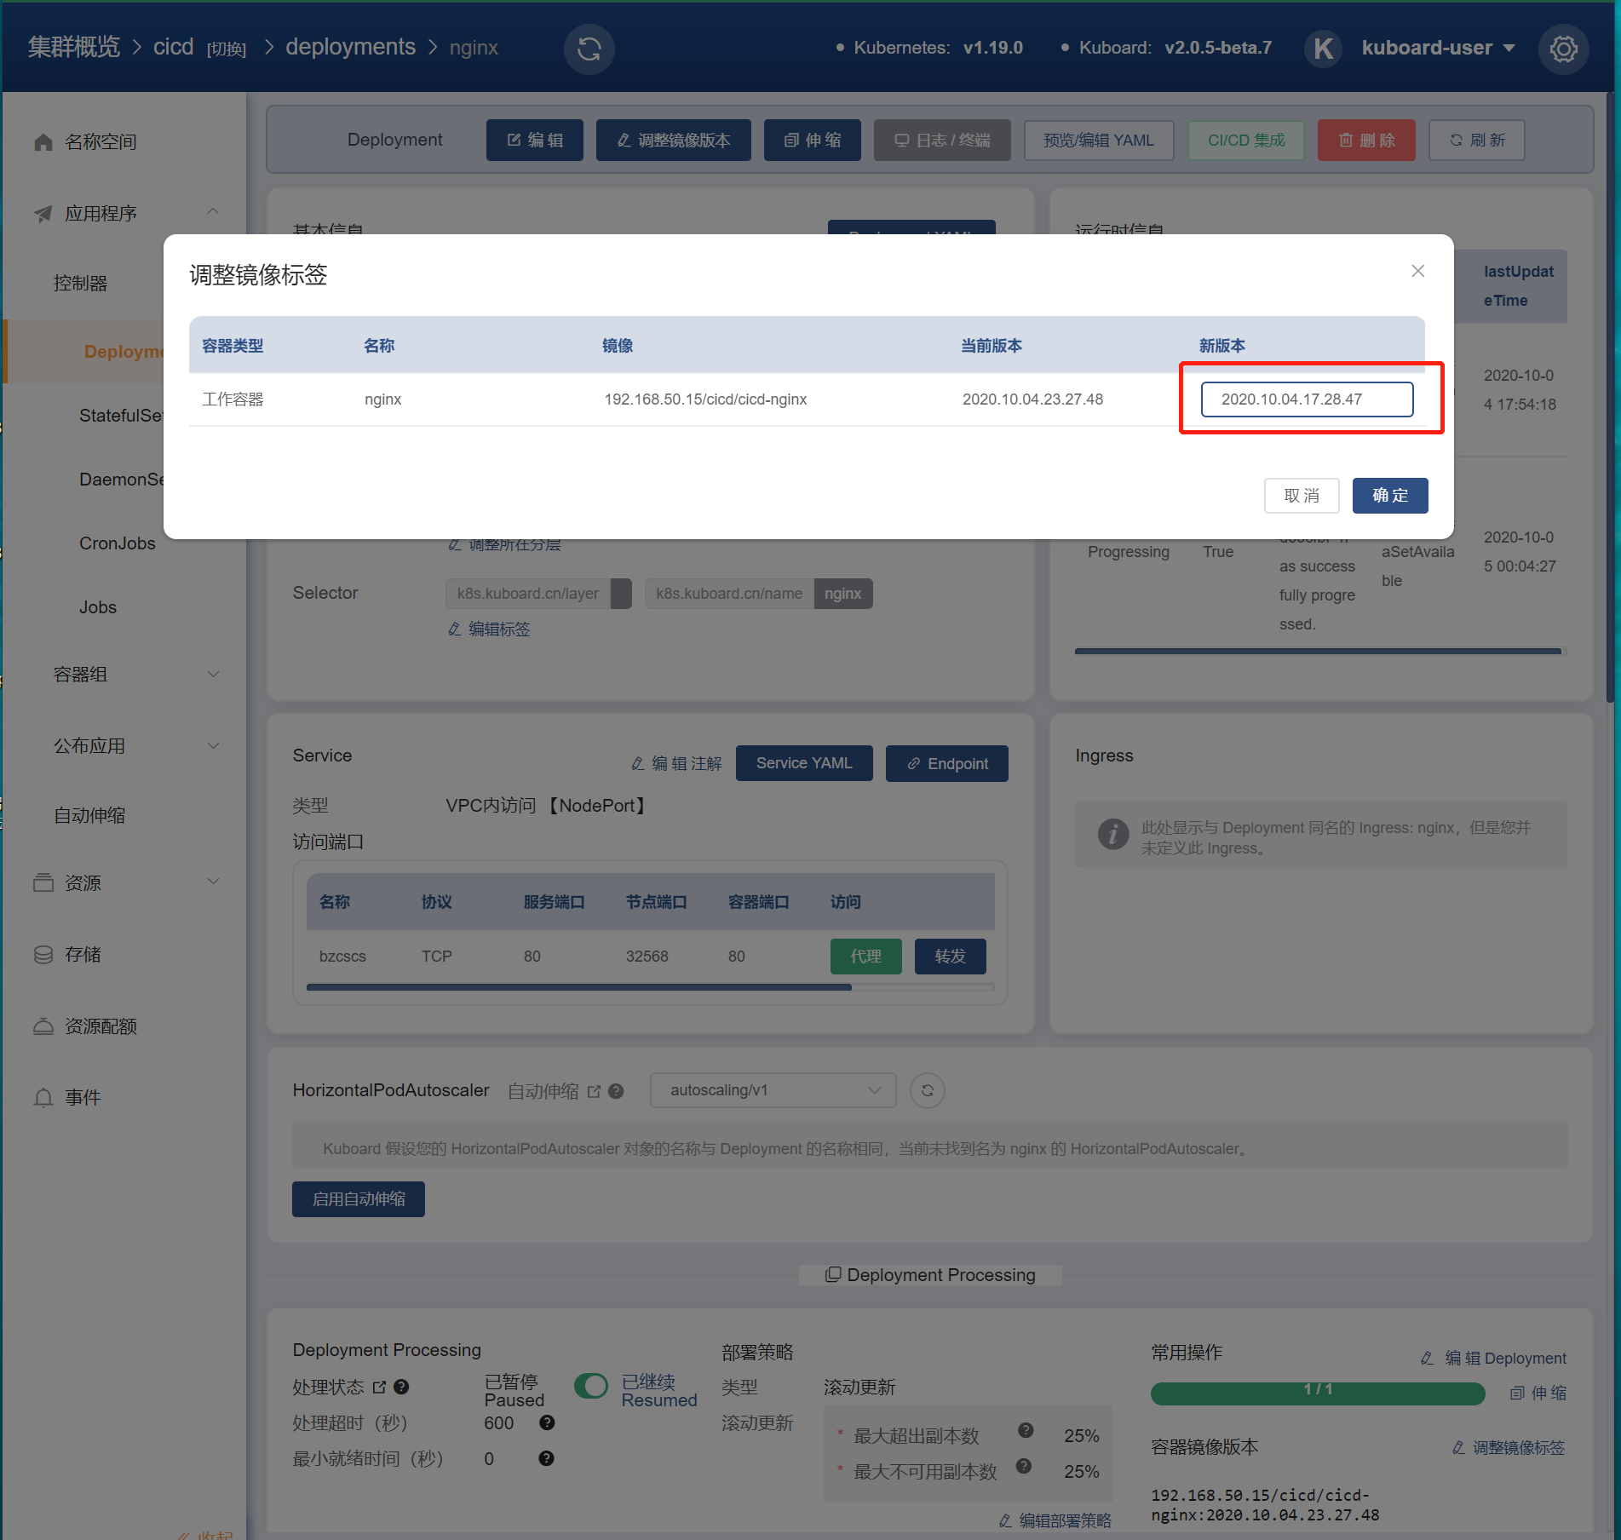Image resolution: width=1621 pixels, height=1540 pixels.
Task: Click the 调整镜像版本 toolbar button
Action: tap(673, 140)
